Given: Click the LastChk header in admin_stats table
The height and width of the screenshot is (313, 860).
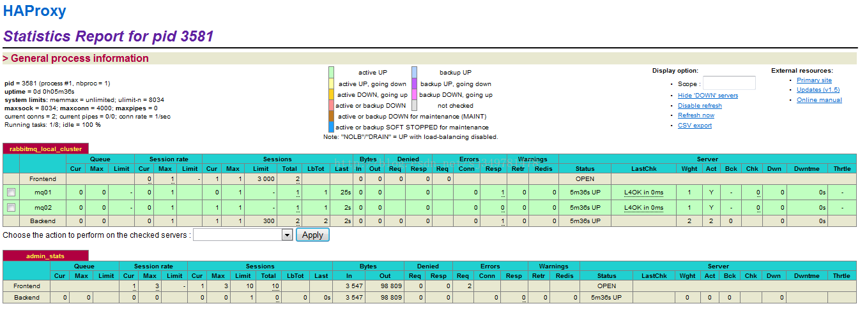Looking at the screenshot, I should [654, 275].
